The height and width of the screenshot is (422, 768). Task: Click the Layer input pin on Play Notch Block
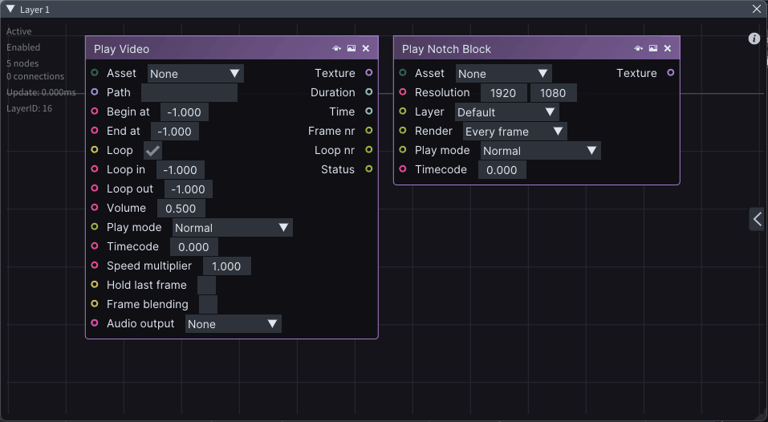click(x=403, y=112)
